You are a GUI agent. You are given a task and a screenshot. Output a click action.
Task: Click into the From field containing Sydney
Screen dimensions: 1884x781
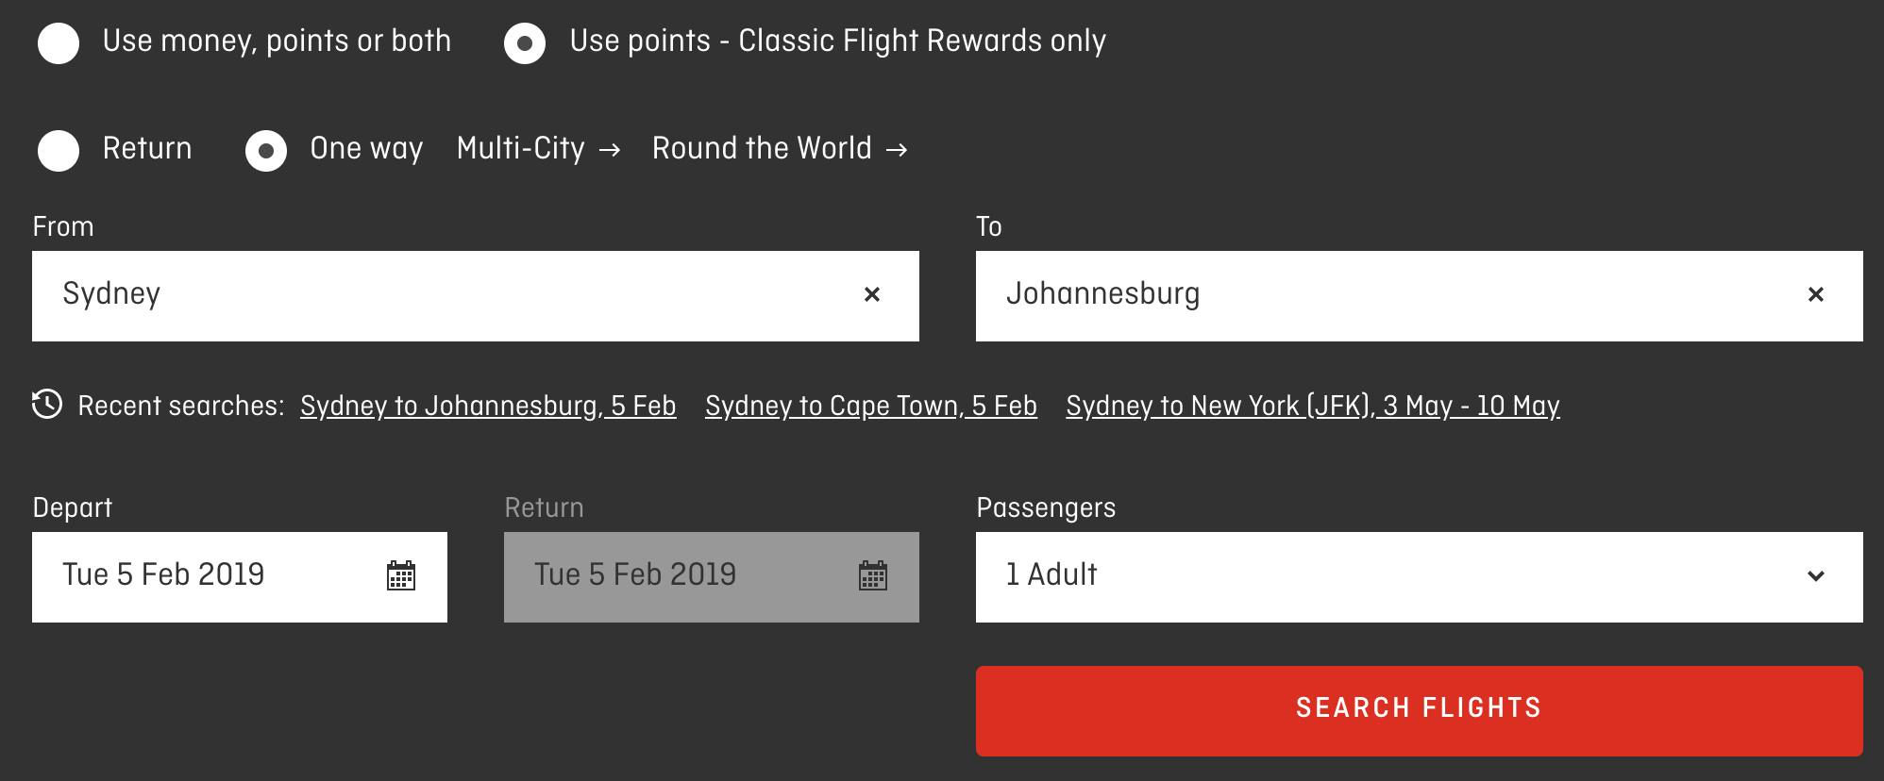(x=476, y=295)
